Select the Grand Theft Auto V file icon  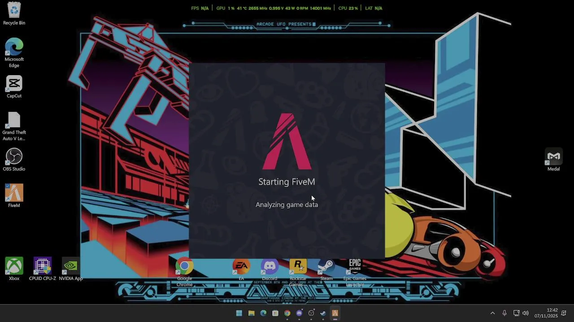click(x=14, y=126)
